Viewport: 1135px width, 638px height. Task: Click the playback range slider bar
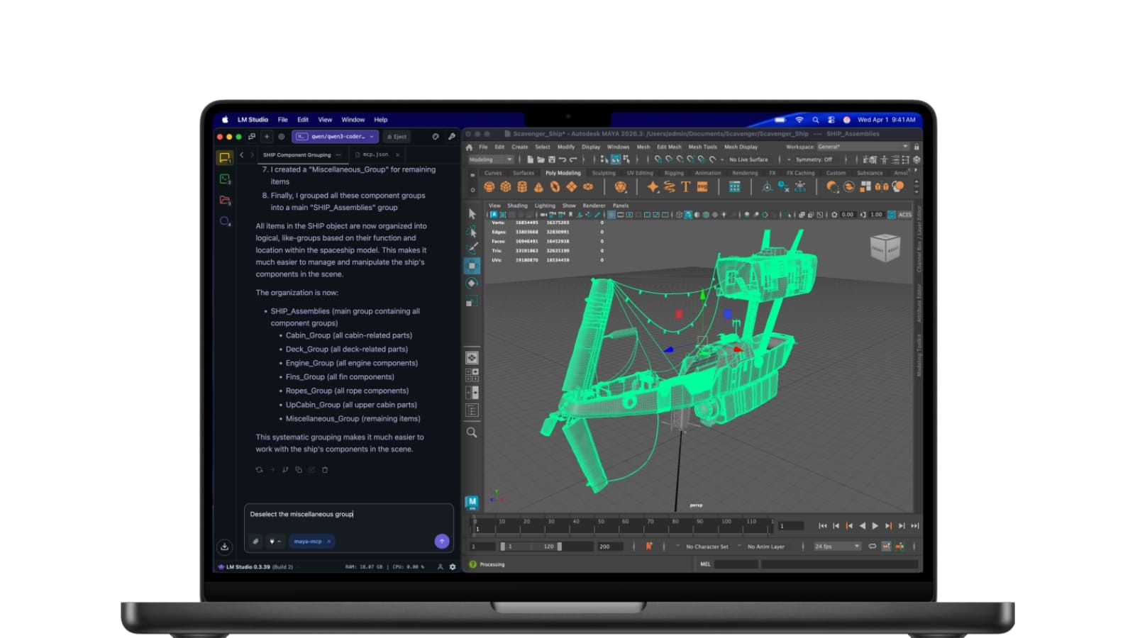tap(531, 547)
